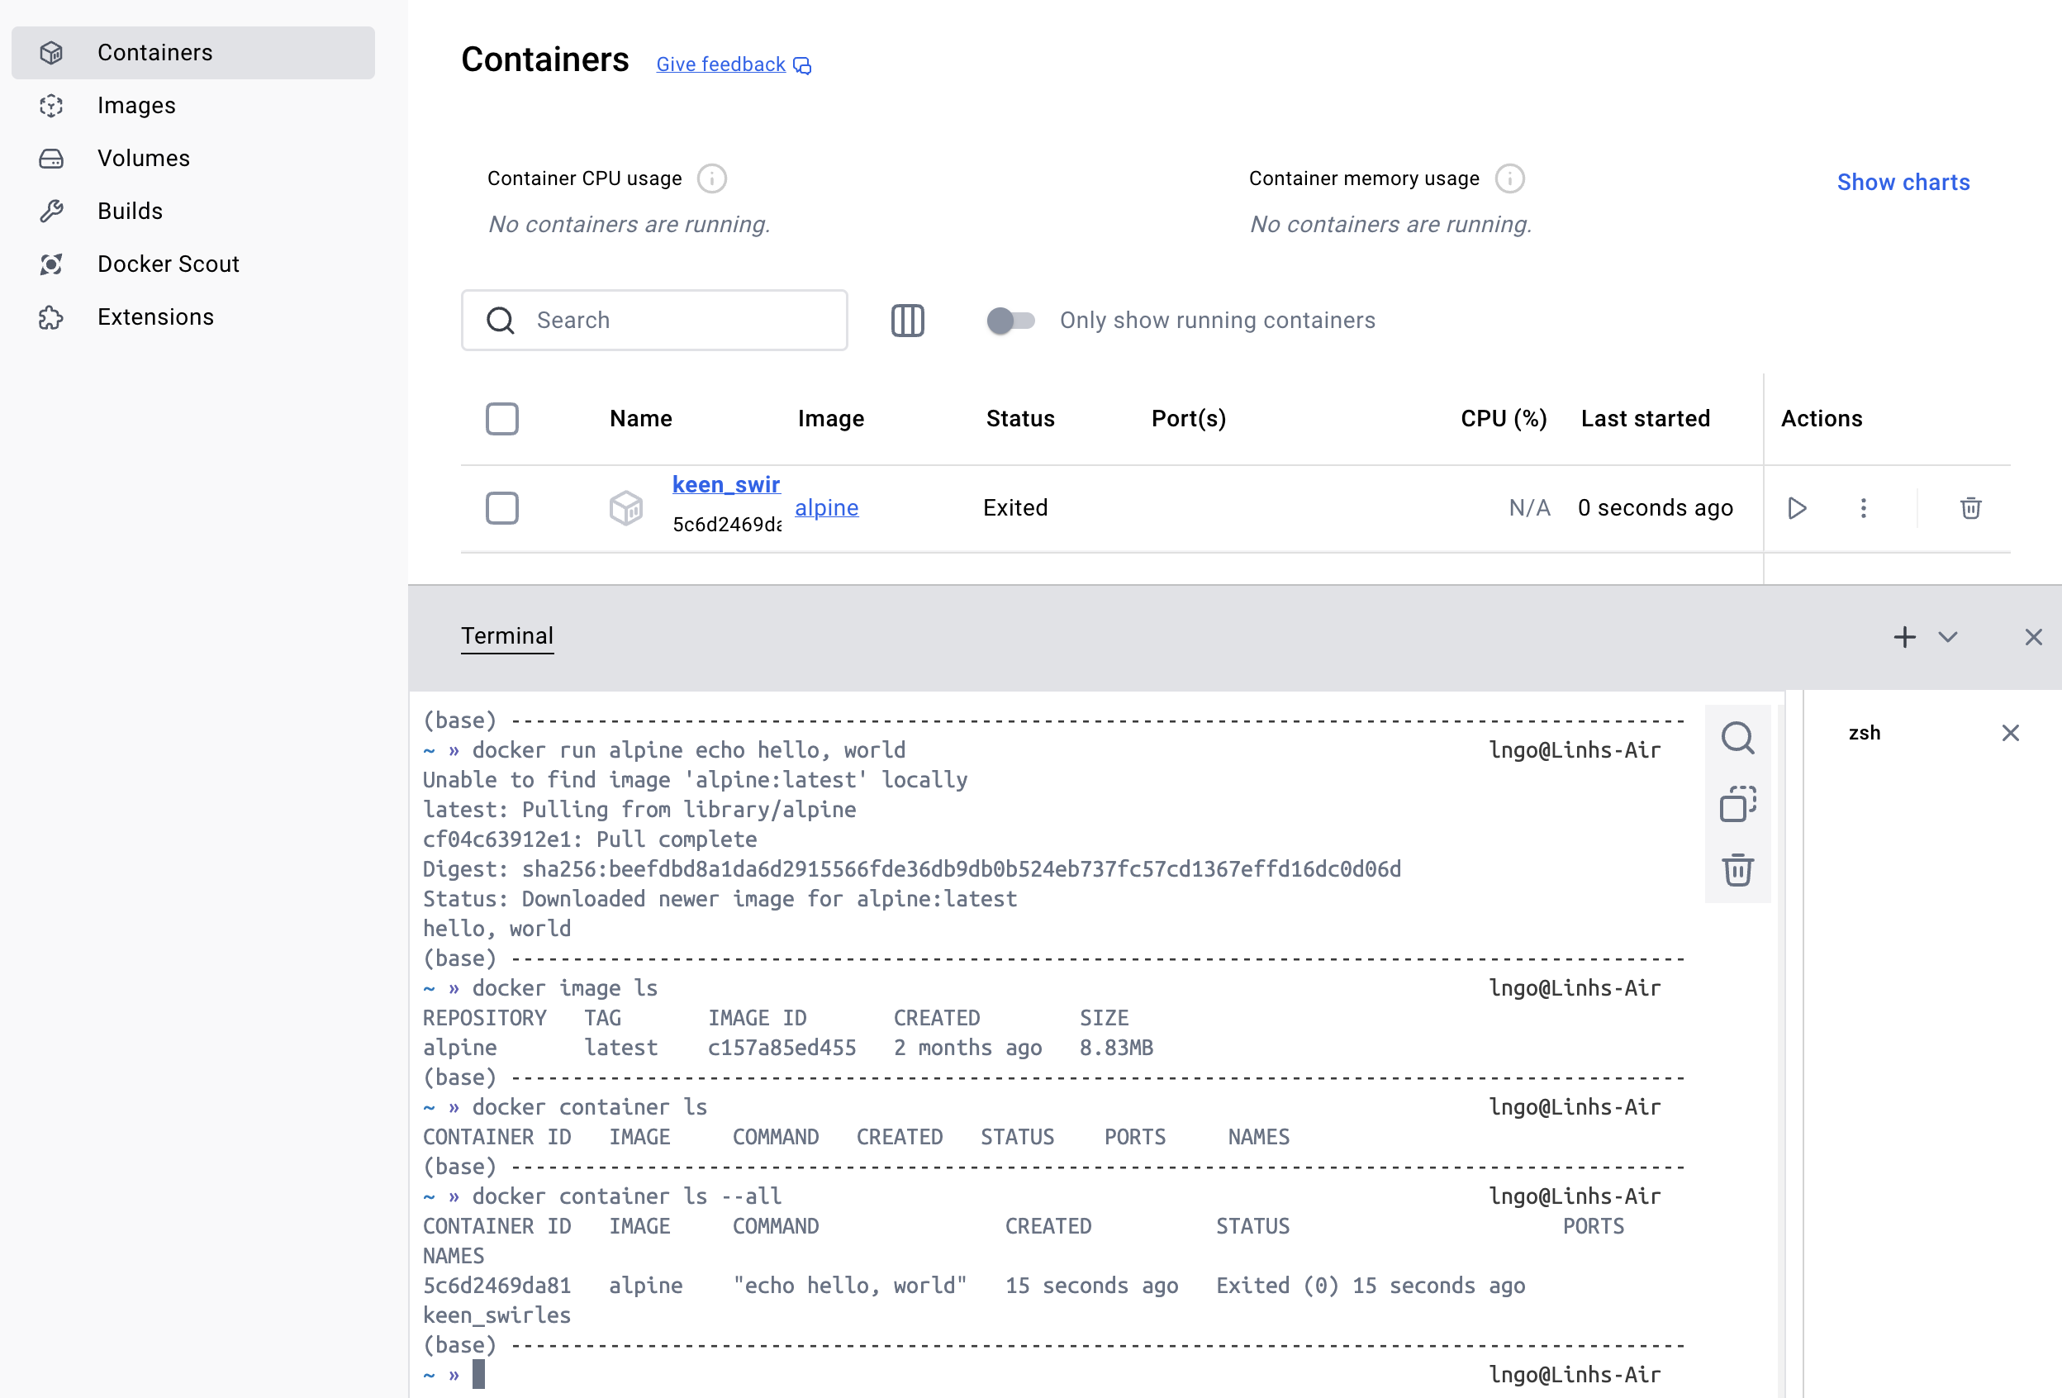
Task: Open the alpine image link
Action: click(x=826, y=507)
